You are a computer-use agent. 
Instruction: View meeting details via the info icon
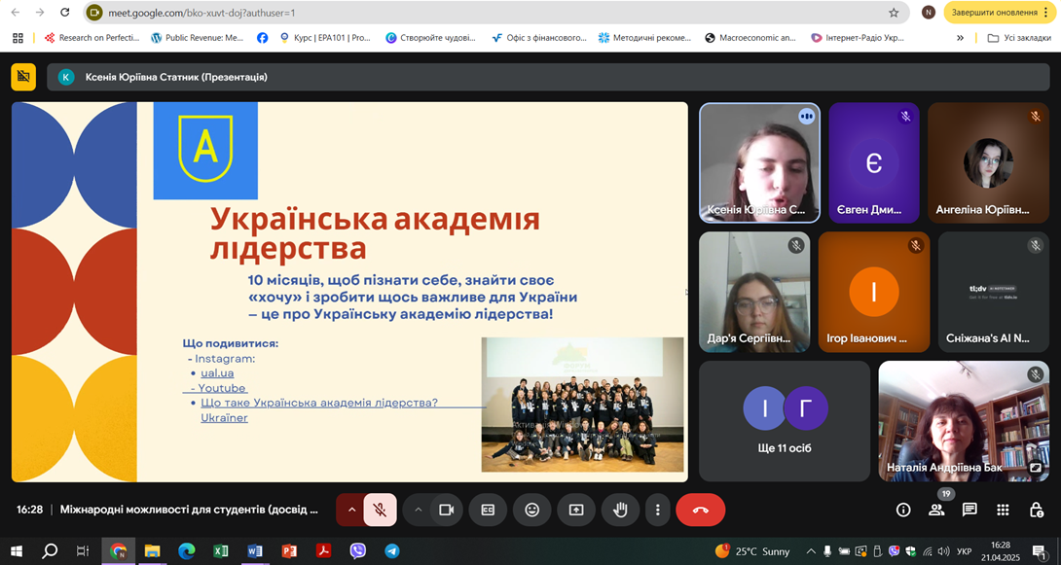(903, 510)
